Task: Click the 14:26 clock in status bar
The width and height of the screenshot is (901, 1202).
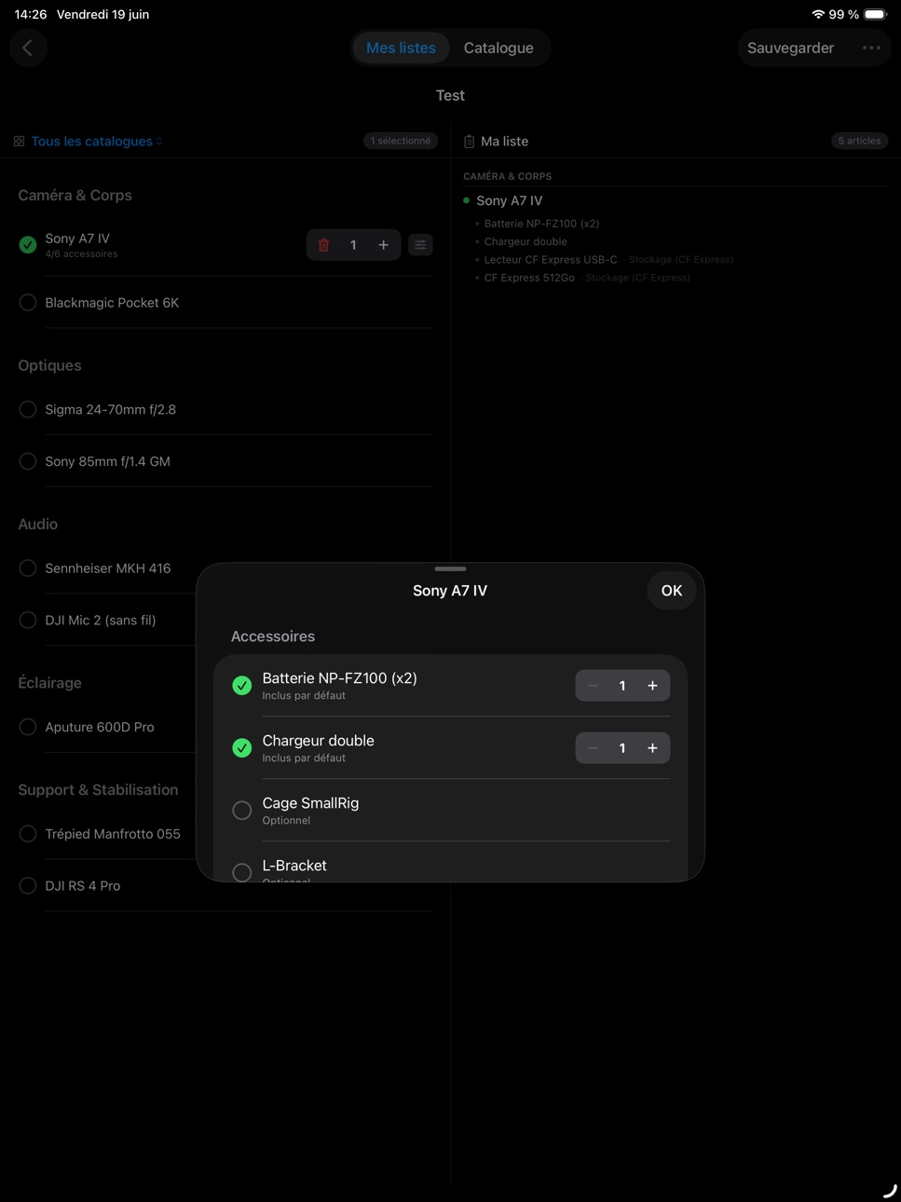Action: pyautogui.click(x=31, y=14)
